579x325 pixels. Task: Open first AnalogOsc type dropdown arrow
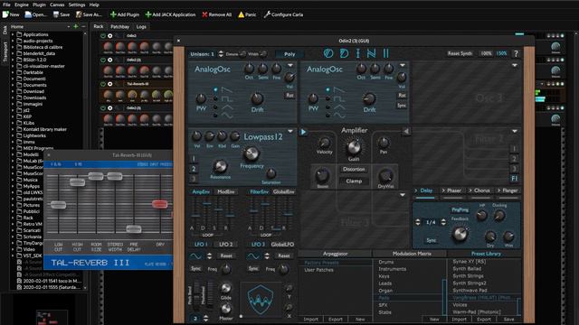point(290,65)
